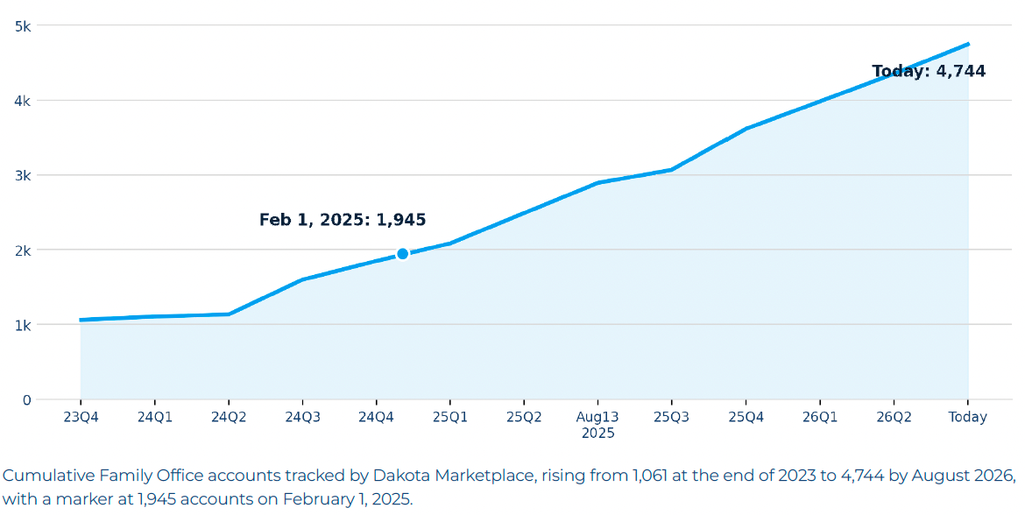Select the 'Today: 4,744' annotation label
1025x515 pixels.
(x=929, y=71)
